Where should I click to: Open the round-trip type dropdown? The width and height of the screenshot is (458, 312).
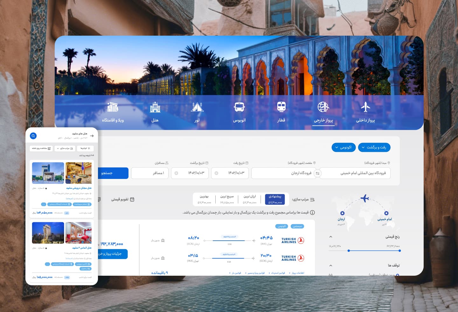click(374, 147)
